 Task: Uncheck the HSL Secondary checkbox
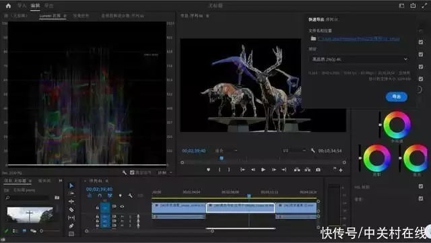click(421, 186)
